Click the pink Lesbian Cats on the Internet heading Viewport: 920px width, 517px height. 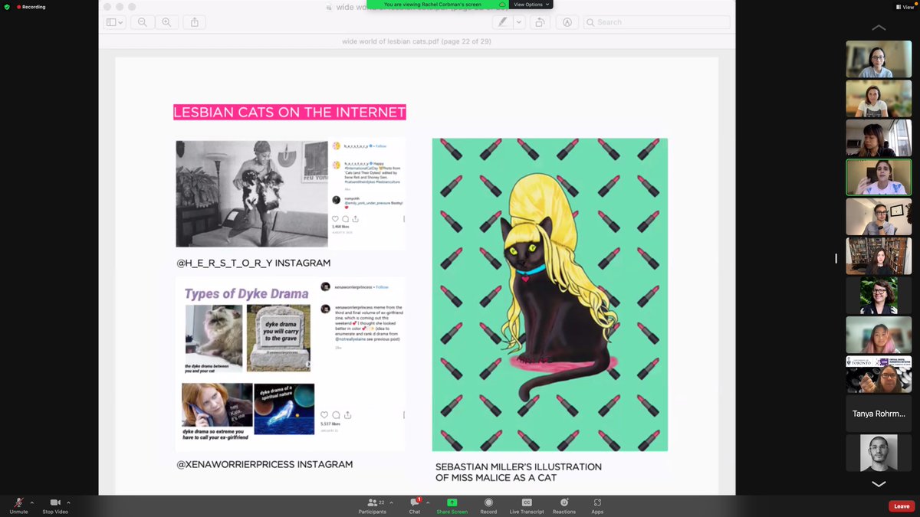(290, 113)
